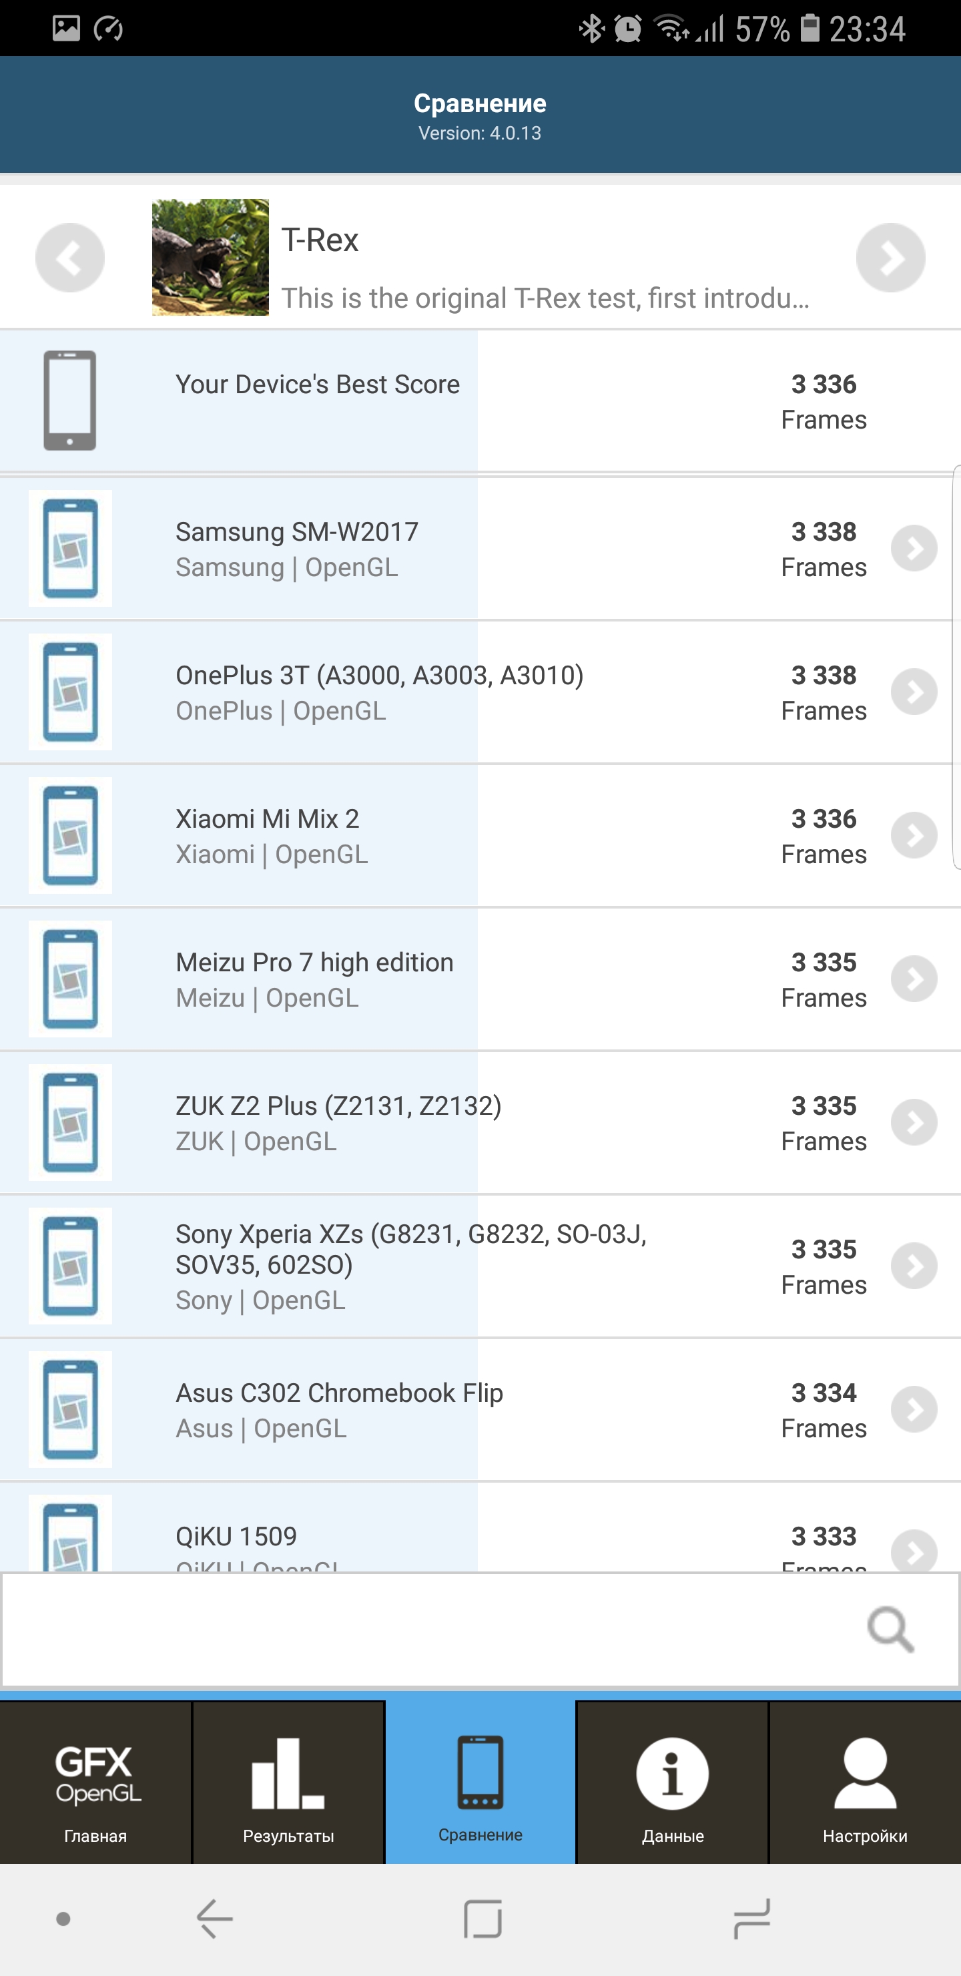
Task: Tap the T-Rex test thumbnail image
Action: 210,258
